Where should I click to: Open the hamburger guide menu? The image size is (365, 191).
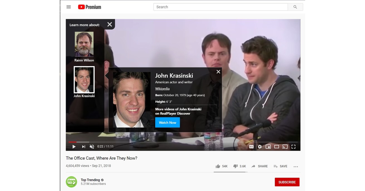click(x=69, y=7)
